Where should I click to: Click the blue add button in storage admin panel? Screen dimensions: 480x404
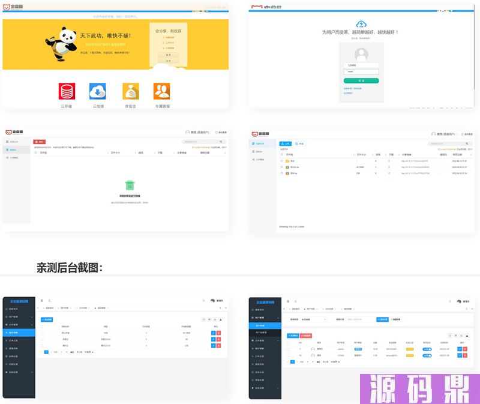[x=47, y=319]
